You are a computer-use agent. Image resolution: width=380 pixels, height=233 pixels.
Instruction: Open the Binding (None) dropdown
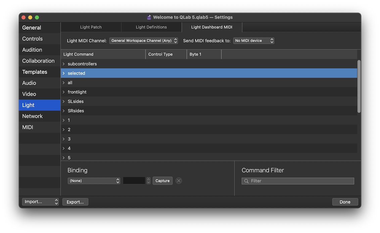tap(94, 181)
